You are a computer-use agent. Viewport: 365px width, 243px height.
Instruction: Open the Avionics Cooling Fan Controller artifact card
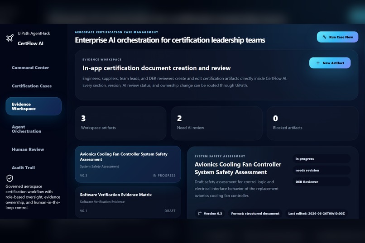[128, 164]
